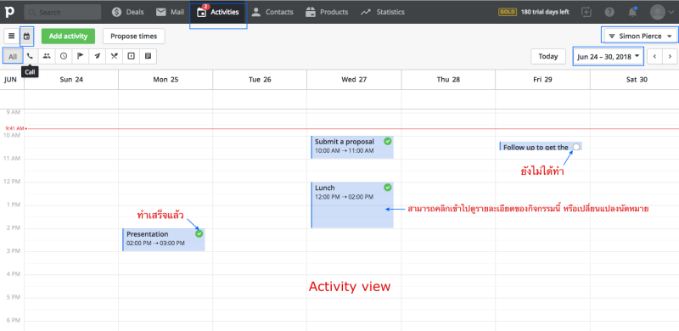Mark the Follow up activity as done
Screen dimensions: 679x331
(x=576, y=147)
